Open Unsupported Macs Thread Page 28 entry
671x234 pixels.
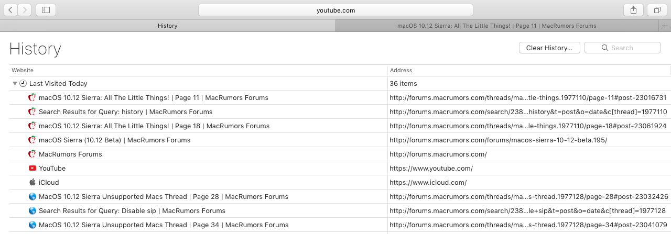pos(164,196)
